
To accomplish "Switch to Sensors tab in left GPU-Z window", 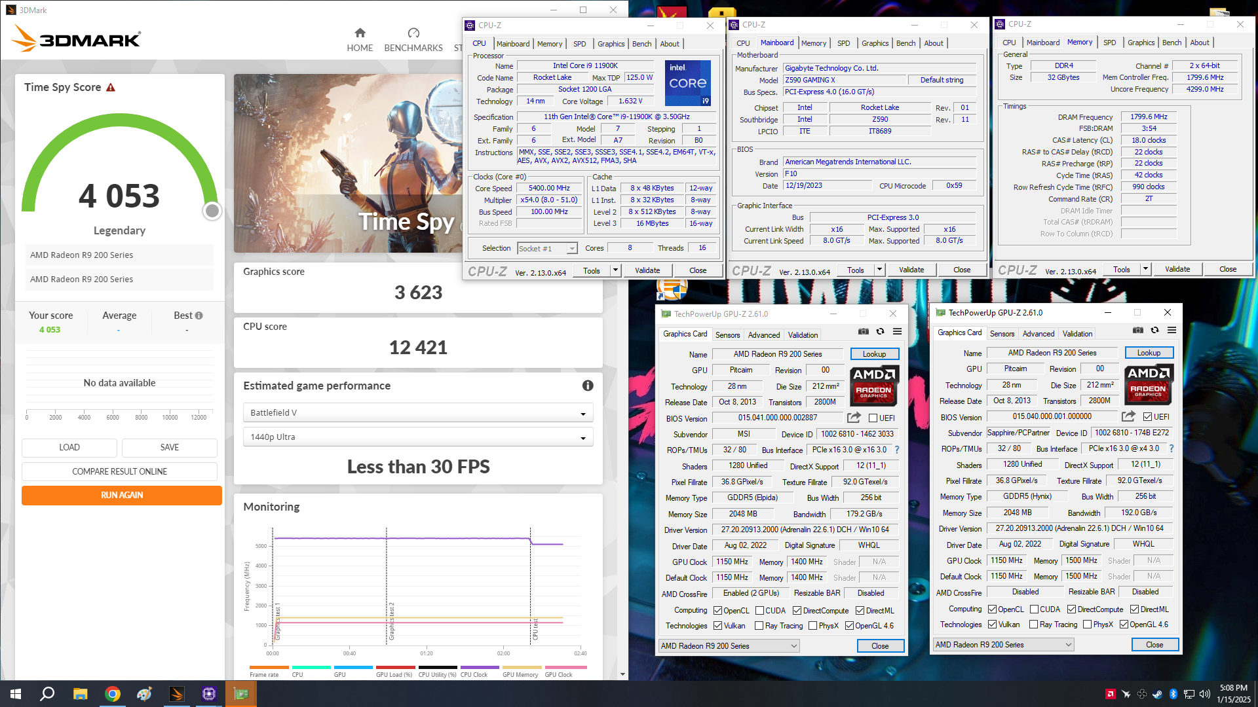I will click(727, 335).
